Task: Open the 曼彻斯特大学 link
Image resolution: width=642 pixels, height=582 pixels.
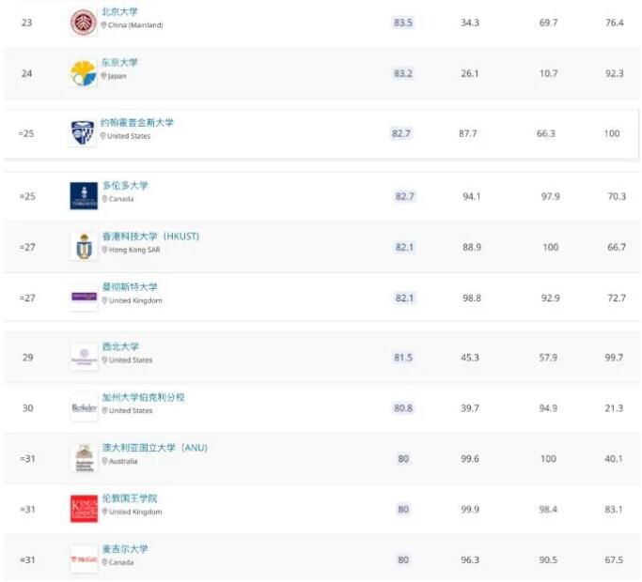Action: pos(130,286)
